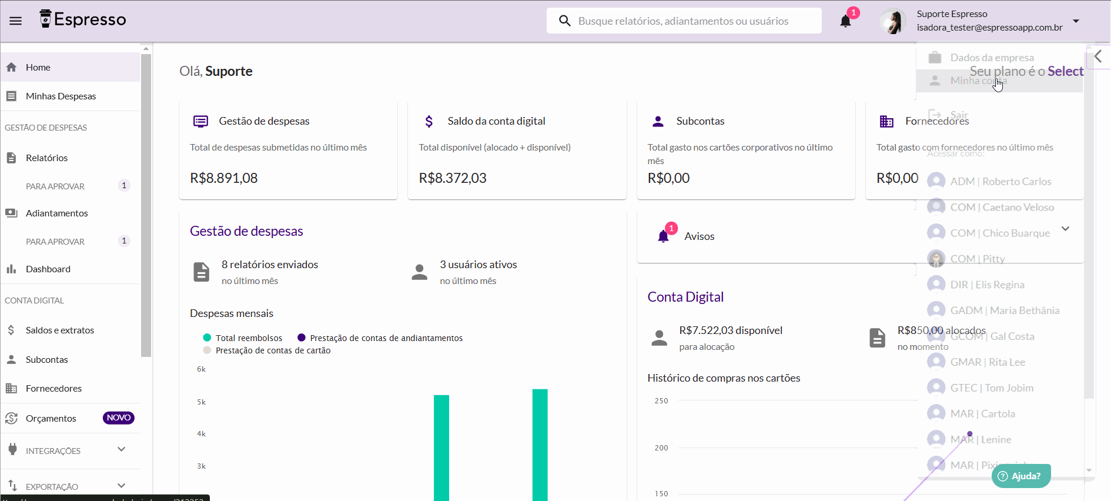Image resolution: width=1111 pixels, height=501 pixels.
Task: Access as ADM | Roberto Carlos
Action: pyautogui.click(x=999, y=181)
